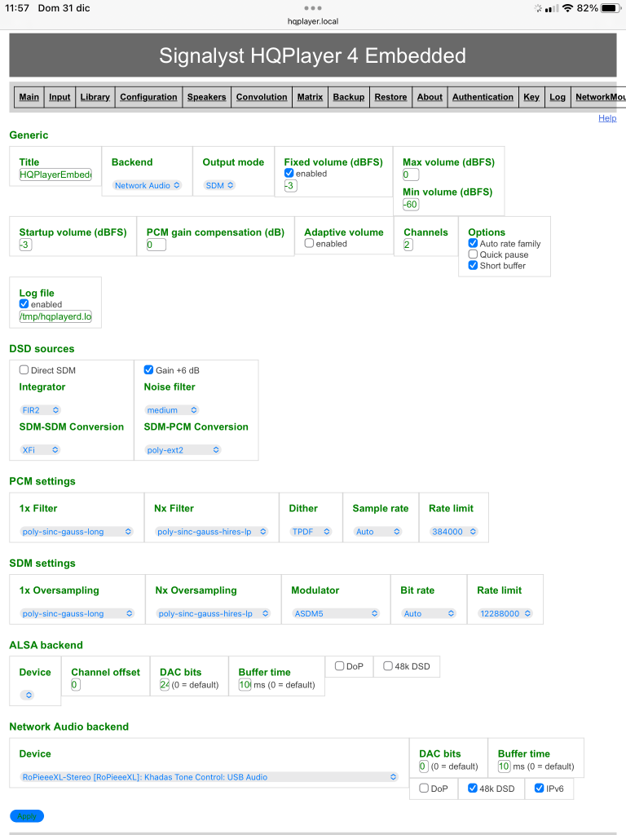Open the Convolution tab

262,97
